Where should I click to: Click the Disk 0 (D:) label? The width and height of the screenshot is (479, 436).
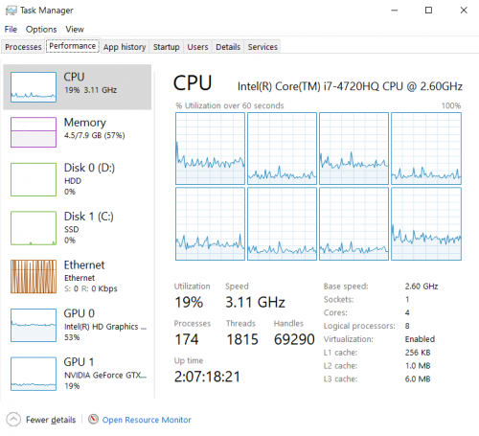89,168
